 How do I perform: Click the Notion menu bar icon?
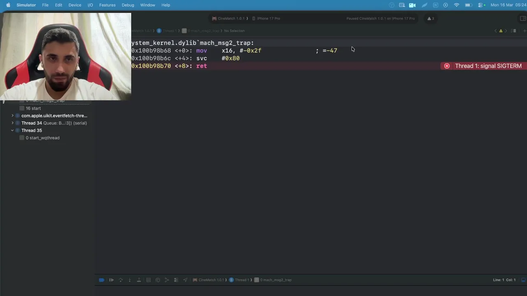(x=436, y=5)
